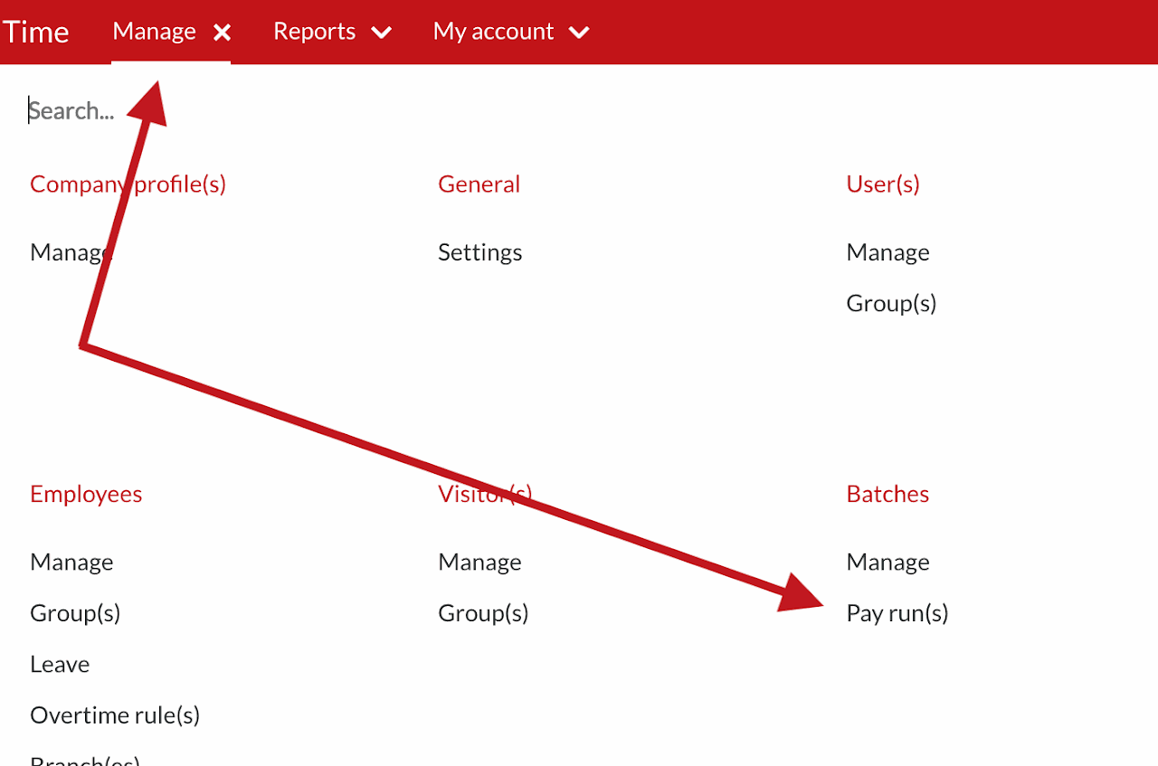Open Manage under Visitor(s)

(x=479, y=563)
